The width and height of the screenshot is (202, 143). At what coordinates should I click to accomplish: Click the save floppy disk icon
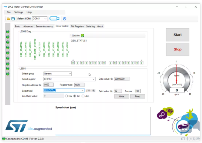[x=13, y=19]
